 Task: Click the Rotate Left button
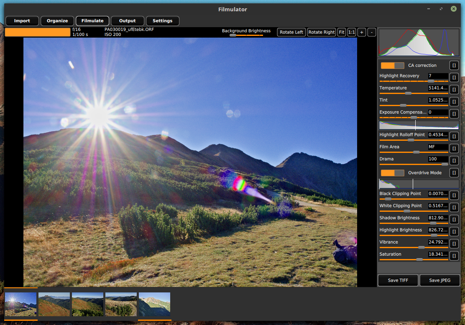[291, 32]
